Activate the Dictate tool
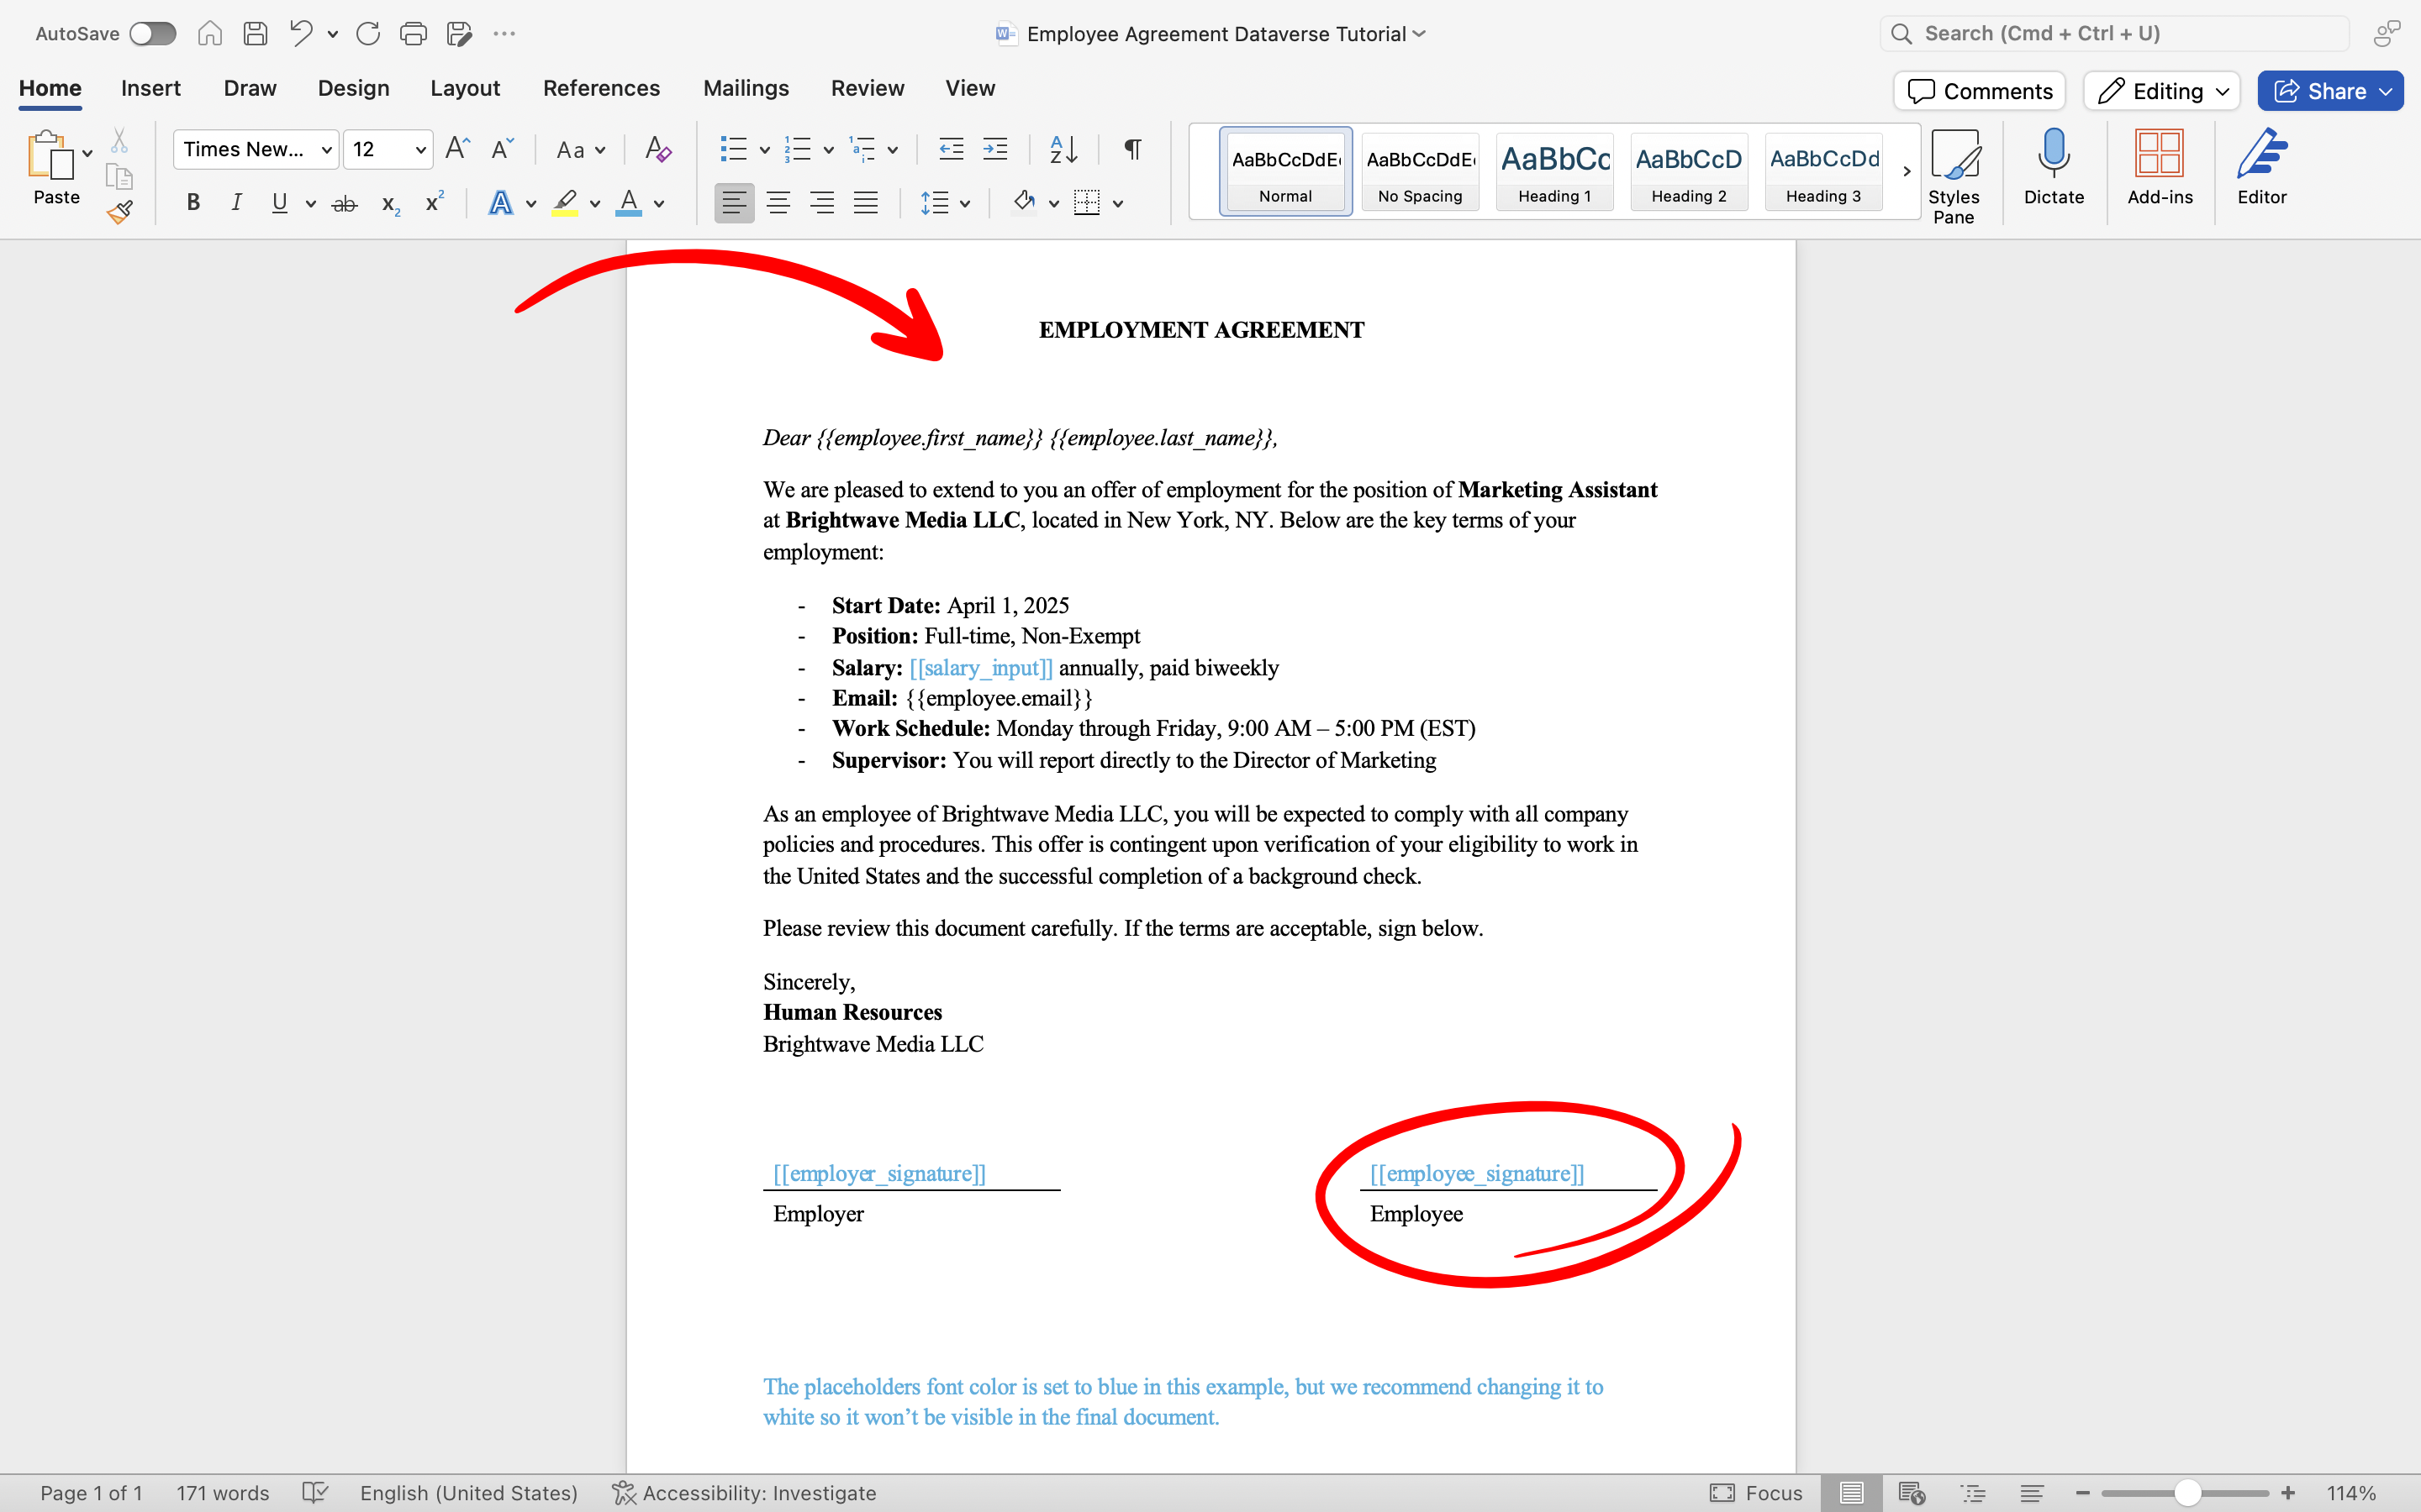 coord(2054,170)
